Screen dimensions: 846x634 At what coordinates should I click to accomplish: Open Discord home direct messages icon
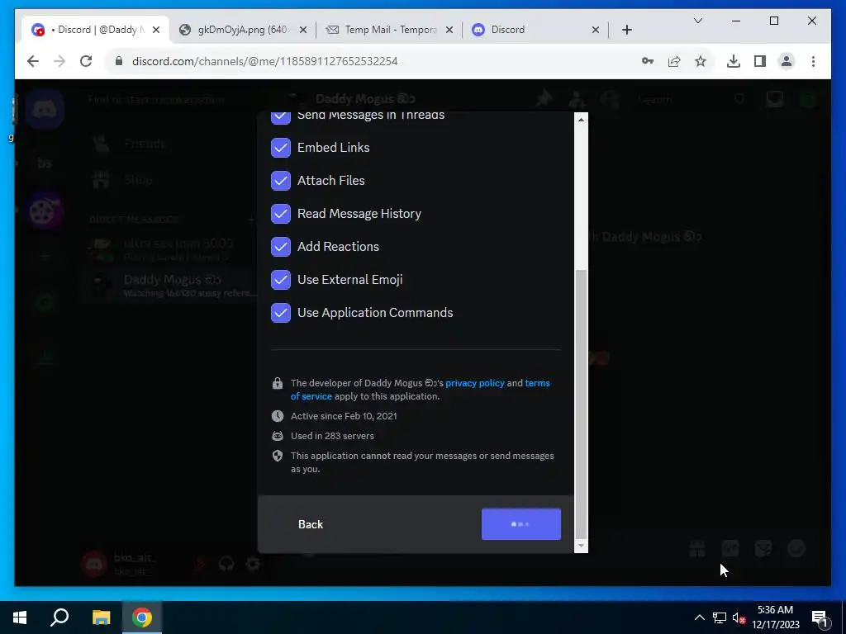(45, 110)
